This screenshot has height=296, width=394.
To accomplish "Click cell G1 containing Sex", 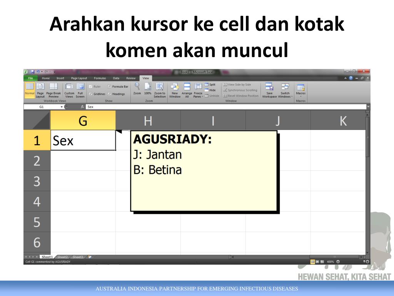I will [x=83, y=140].
